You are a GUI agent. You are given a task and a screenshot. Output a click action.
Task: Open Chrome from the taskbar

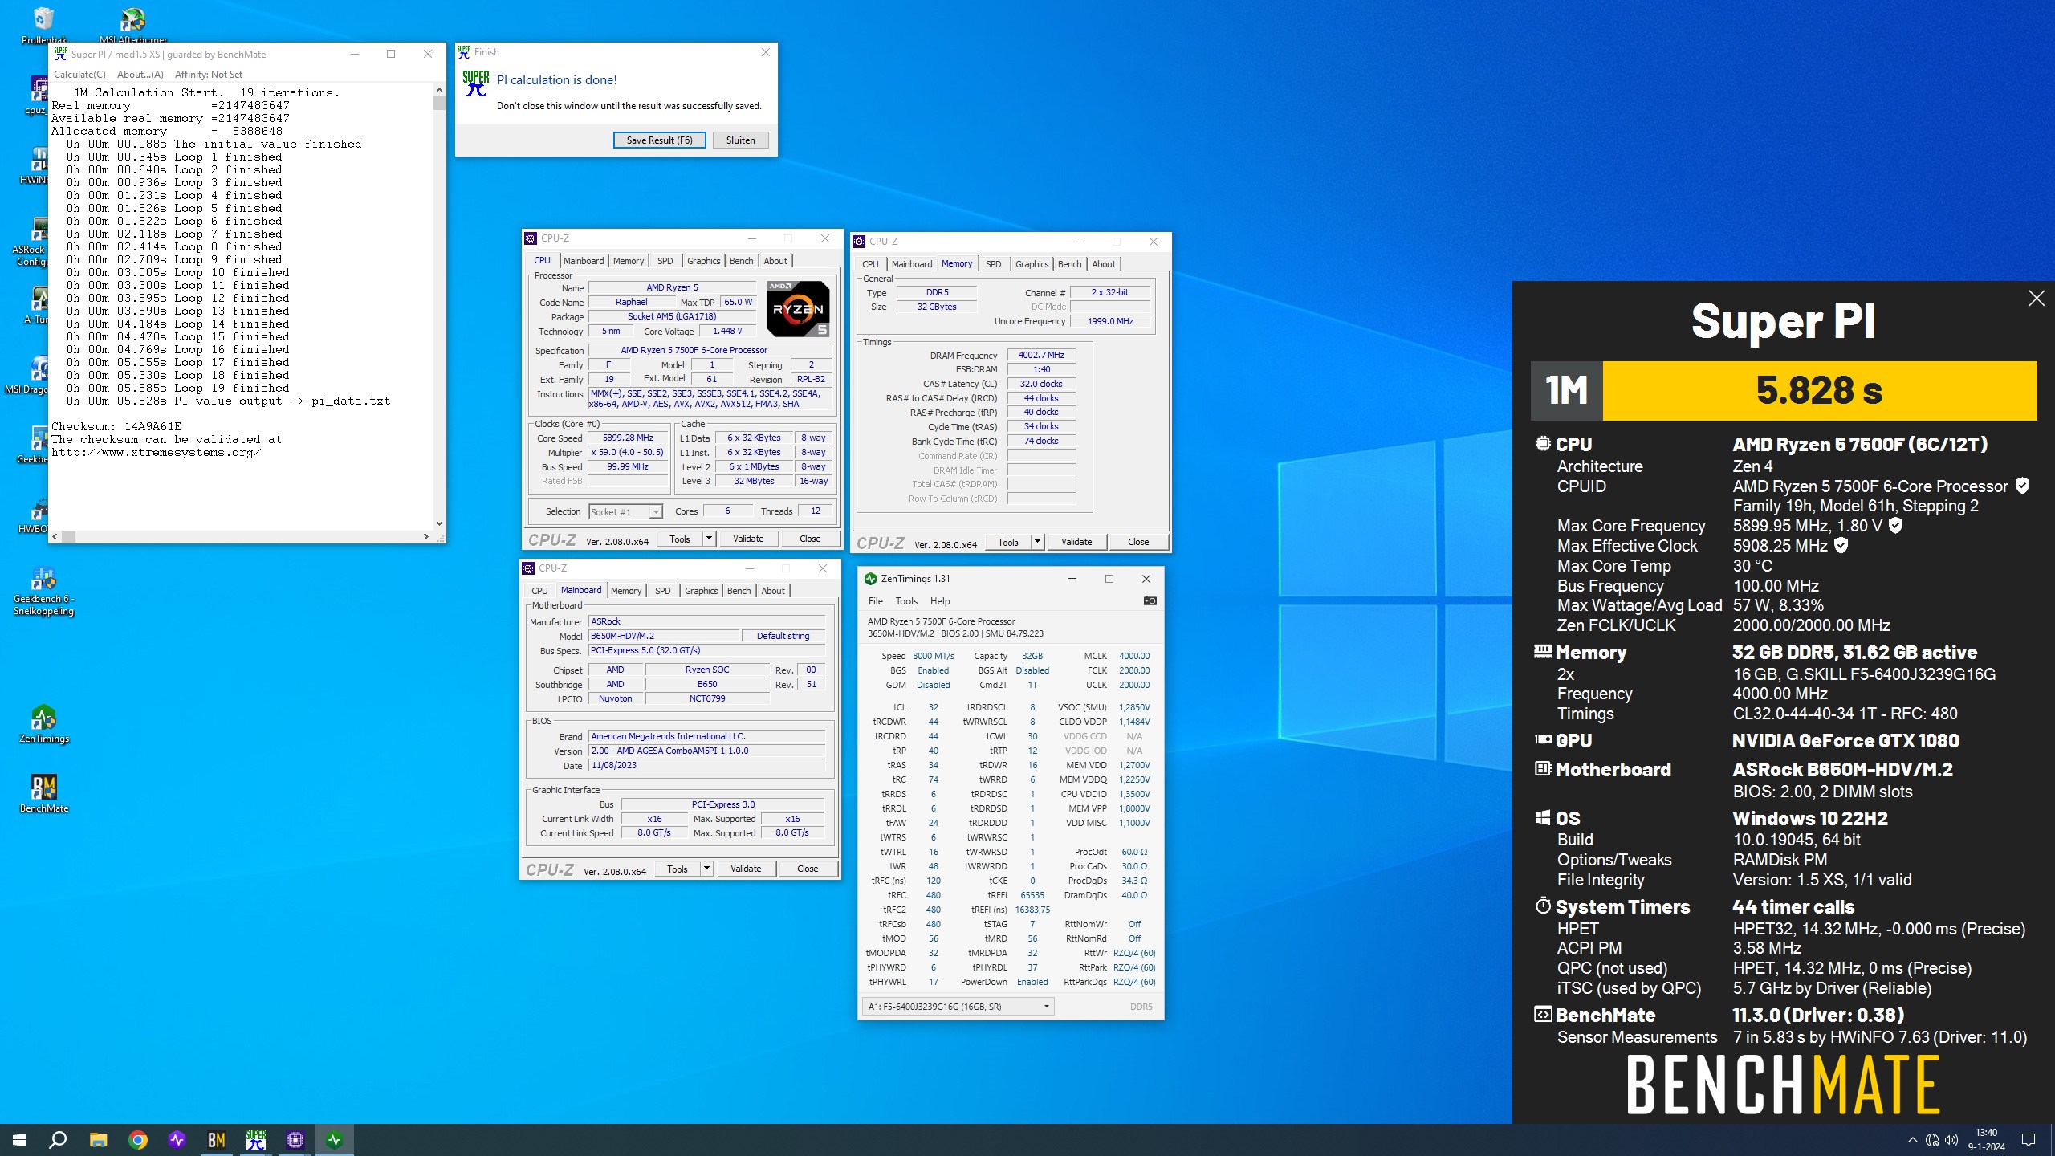tap(138, 1139)
